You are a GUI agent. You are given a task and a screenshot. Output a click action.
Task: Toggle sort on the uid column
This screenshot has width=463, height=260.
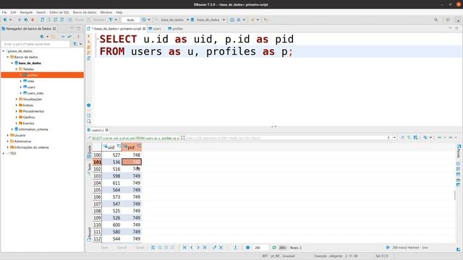119,146
